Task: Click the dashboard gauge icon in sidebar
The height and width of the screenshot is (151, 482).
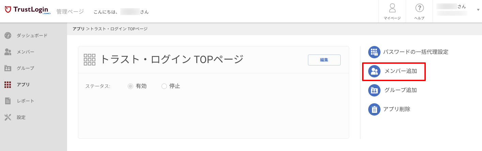Action: [8, 35]
